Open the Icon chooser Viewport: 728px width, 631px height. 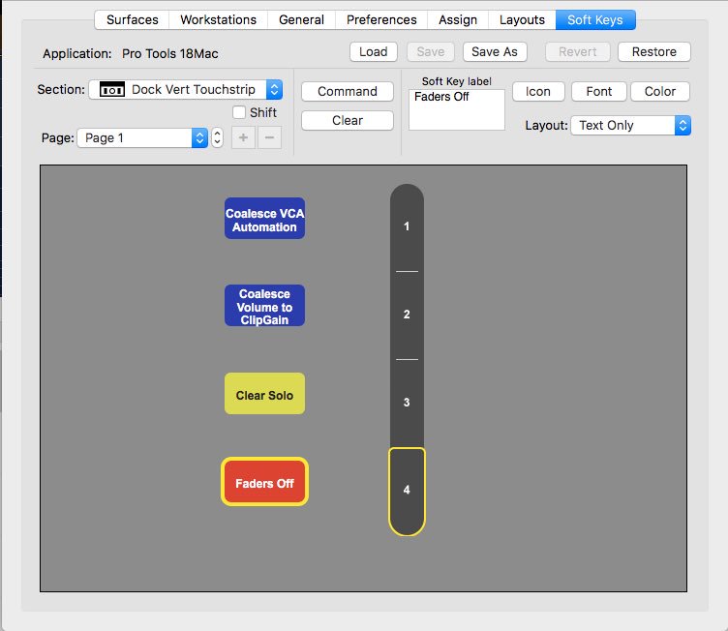pos(538,92)
